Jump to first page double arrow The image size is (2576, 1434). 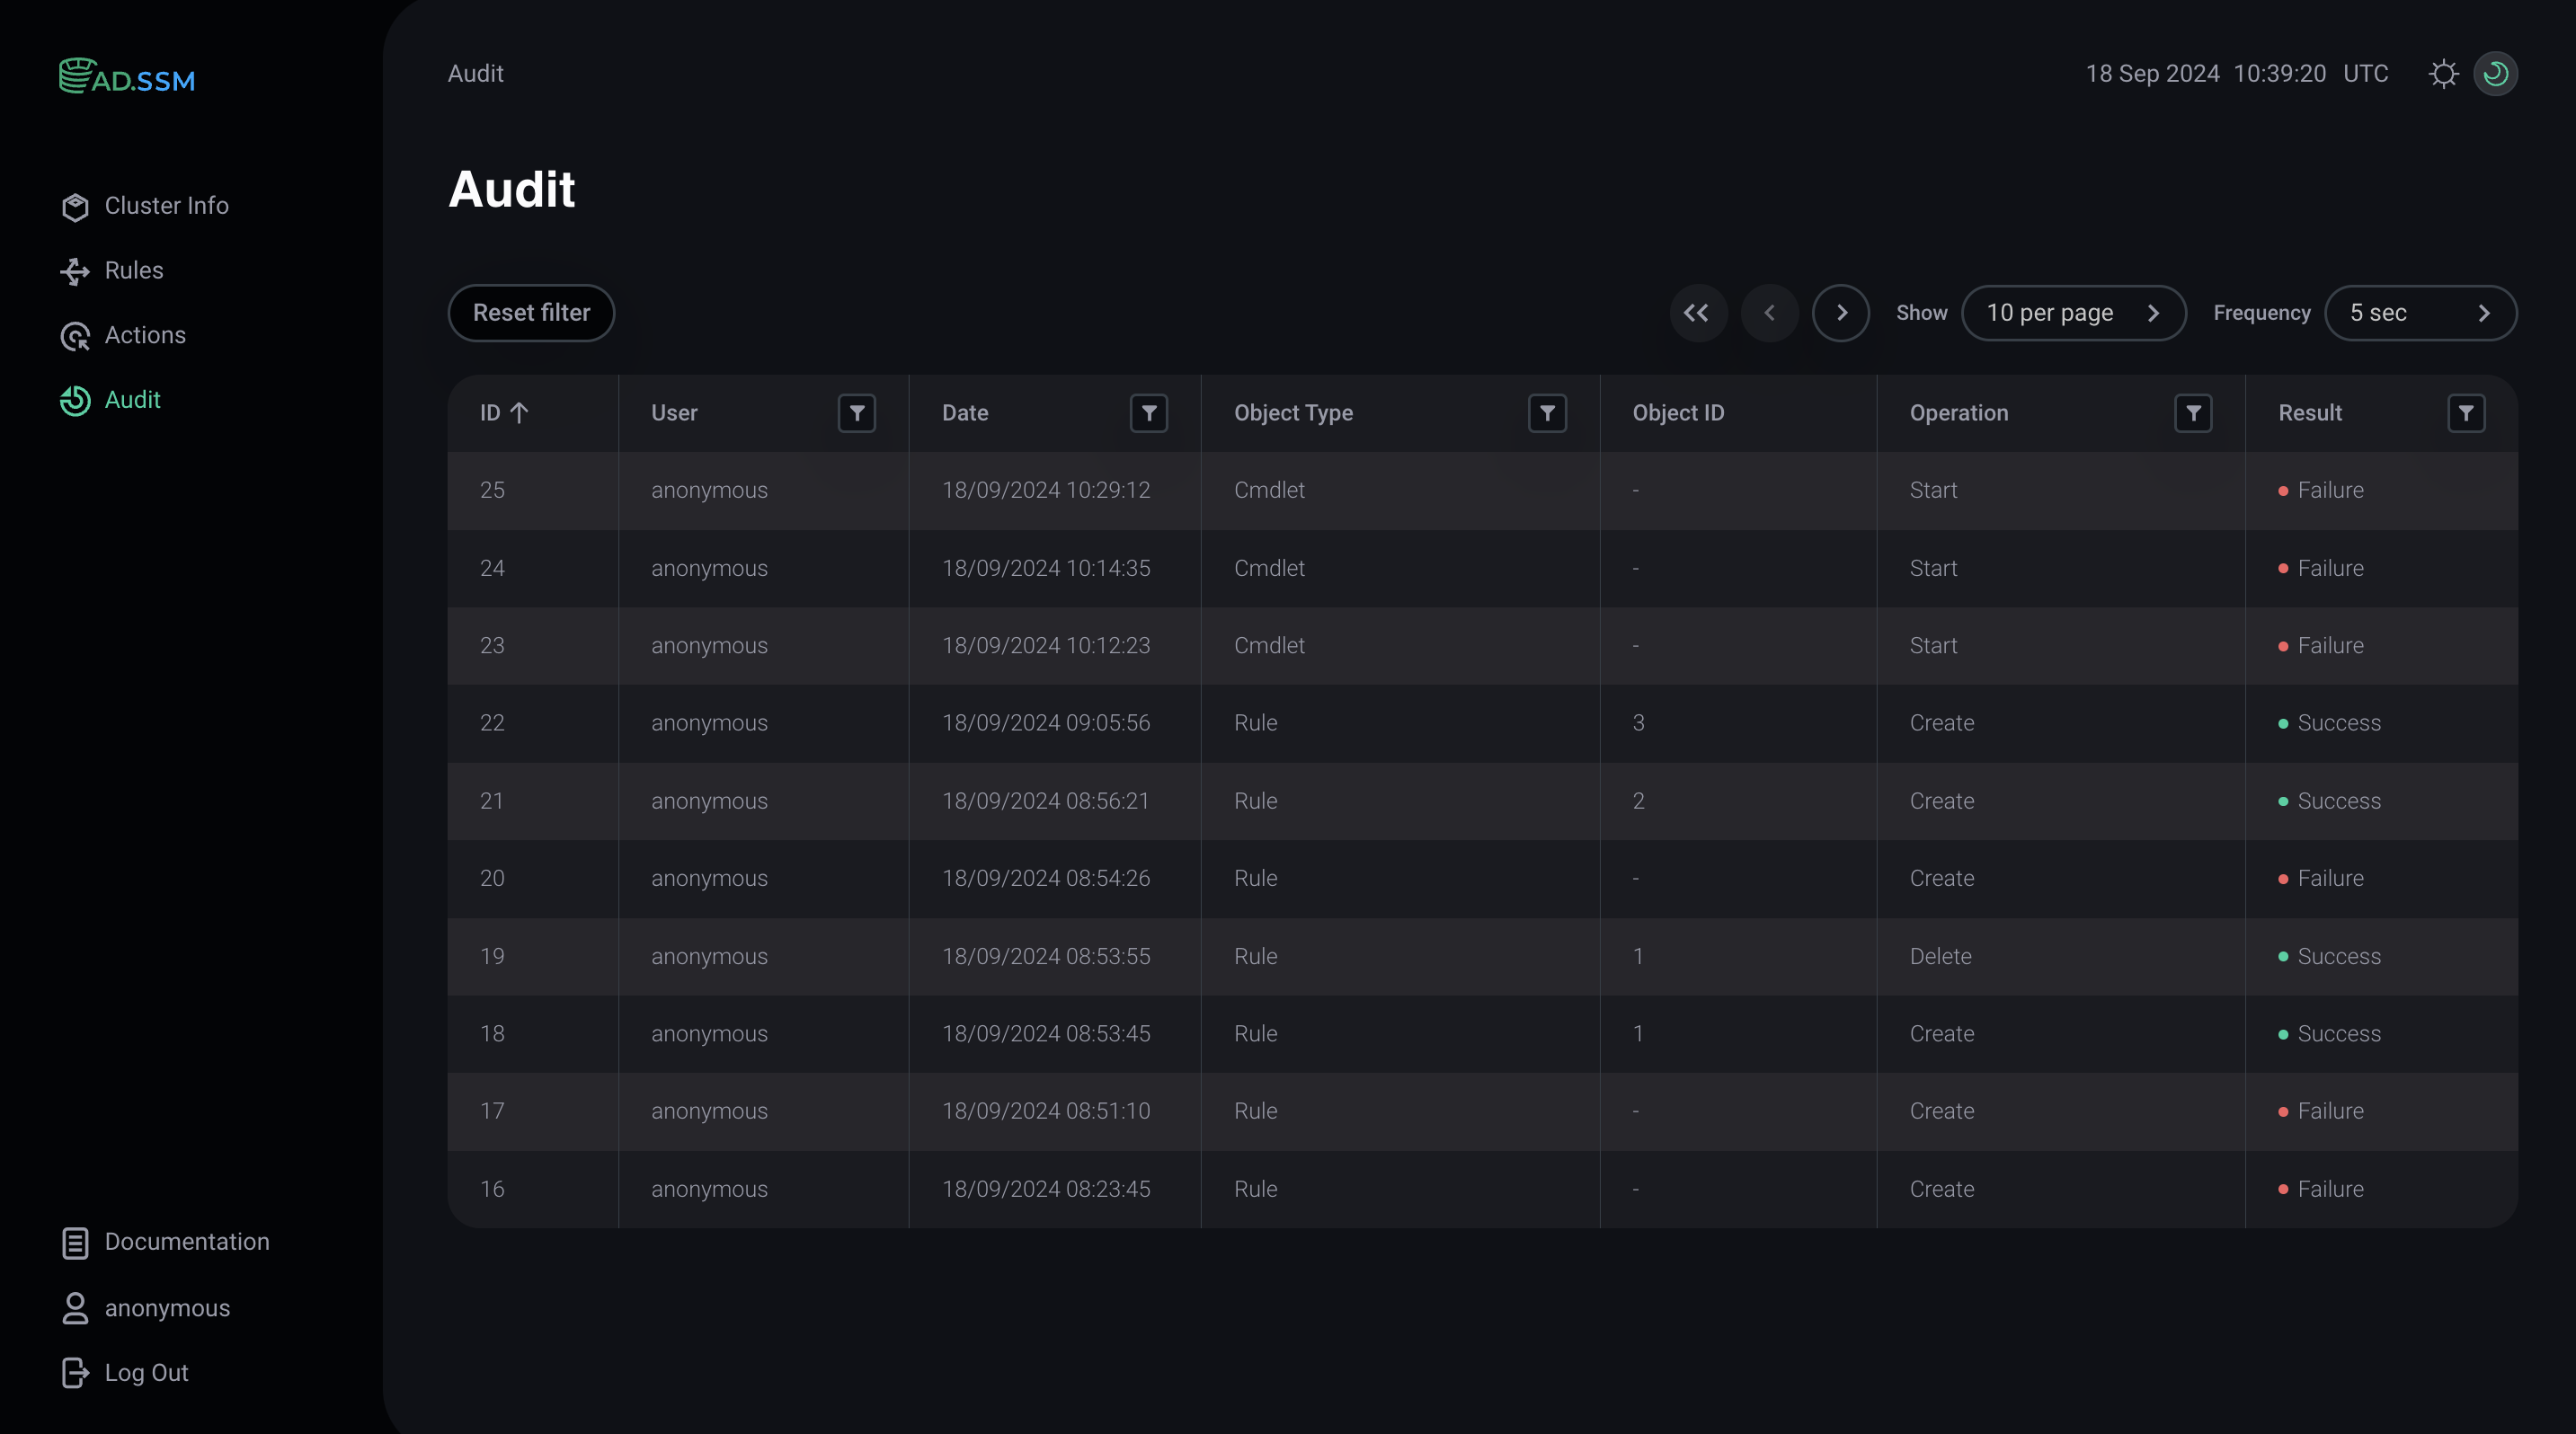(1697, 313)
